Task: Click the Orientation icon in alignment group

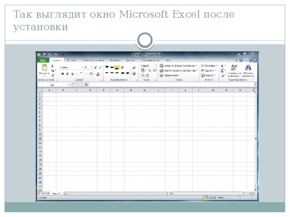Action: [122, 67]
